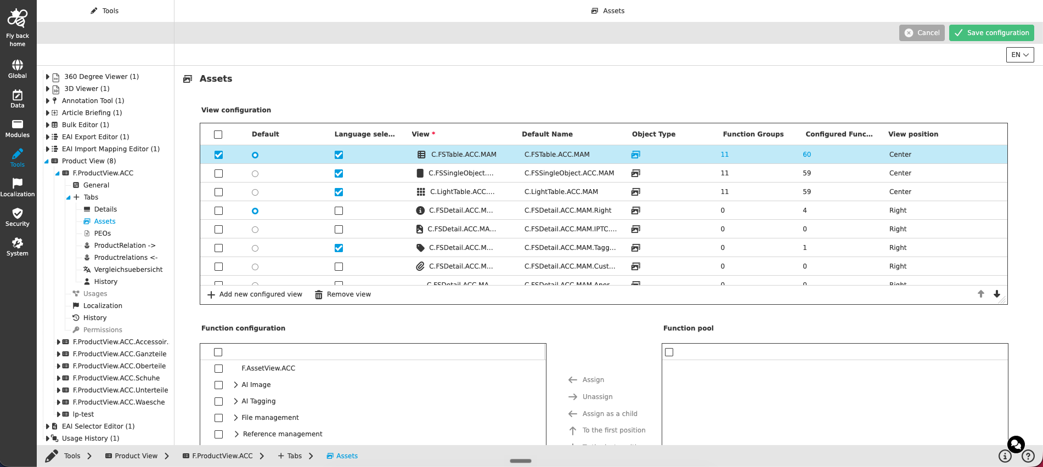
Task: Collapse the Tabs tree node
Action: point(68,197)
